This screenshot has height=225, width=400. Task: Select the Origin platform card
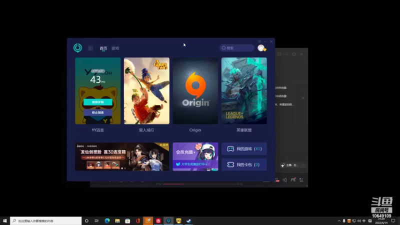click(195, 91)
